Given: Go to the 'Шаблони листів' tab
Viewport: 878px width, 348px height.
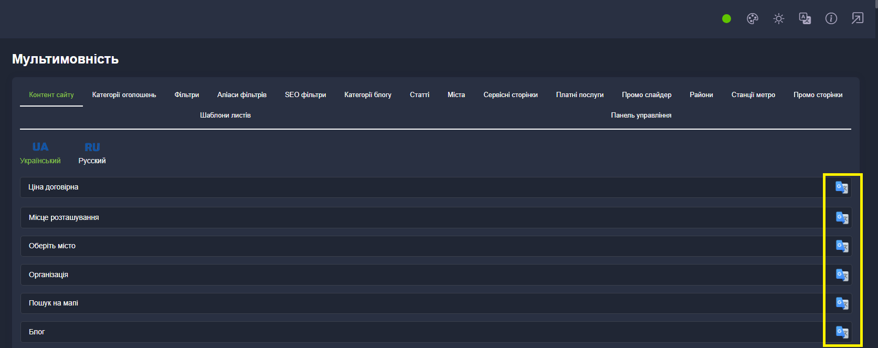Looking at the screenshot, I should 225,115.
